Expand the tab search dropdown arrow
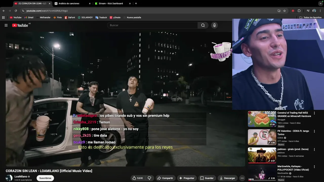324x182 pixels. [320, 4]
